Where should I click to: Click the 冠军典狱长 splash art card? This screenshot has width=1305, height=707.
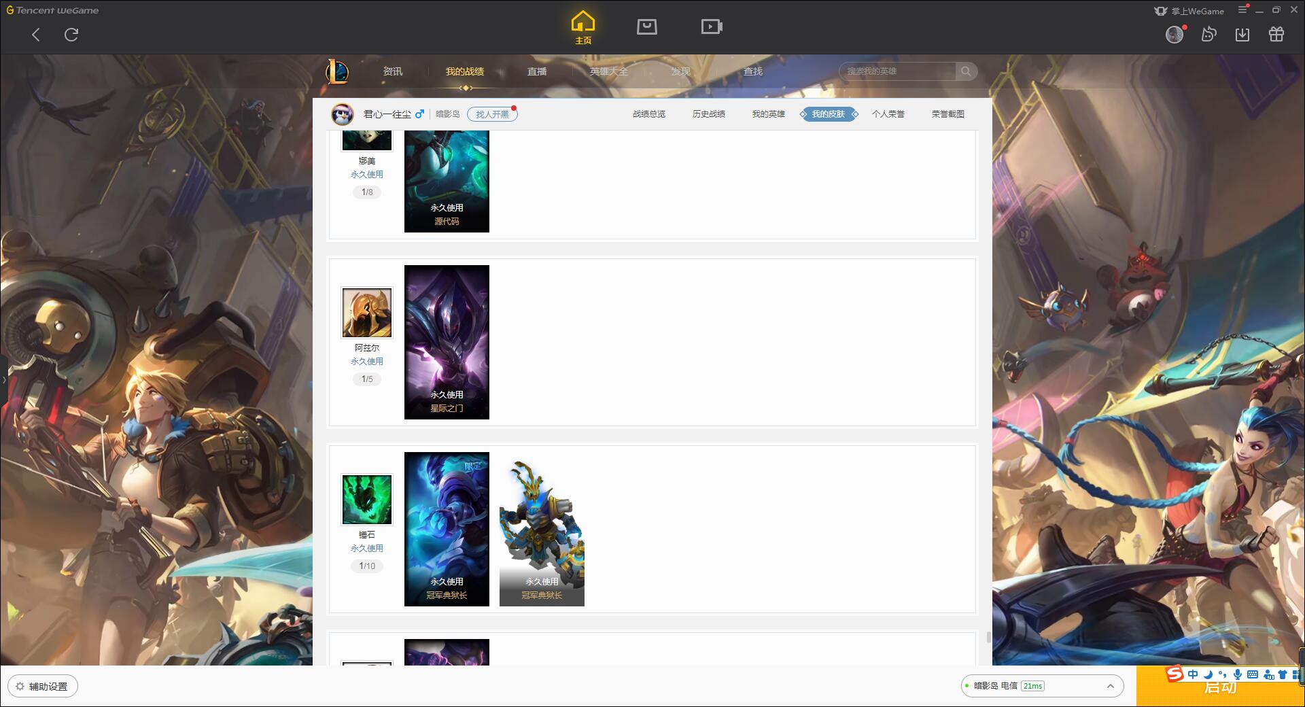pos(447,529)
